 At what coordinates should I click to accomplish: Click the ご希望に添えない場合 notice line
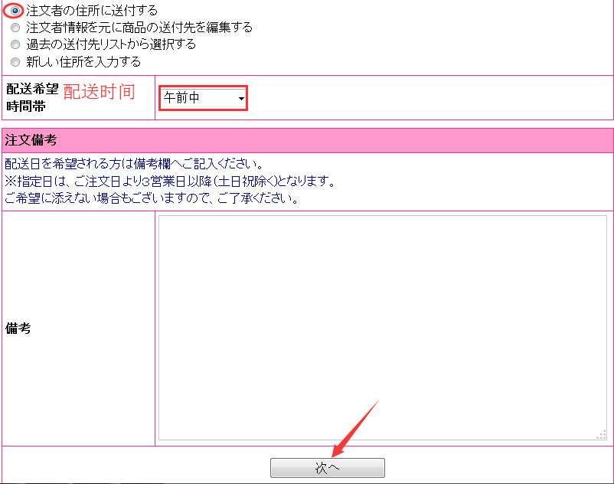coord(151,198)
